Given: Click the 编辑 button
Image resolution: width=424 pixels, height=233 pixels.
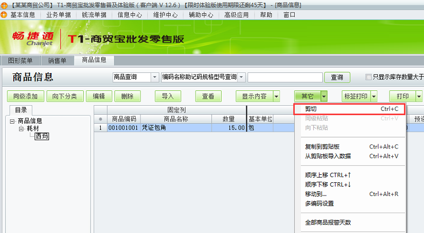Looking at the screenshot, I should click(99, 96).
